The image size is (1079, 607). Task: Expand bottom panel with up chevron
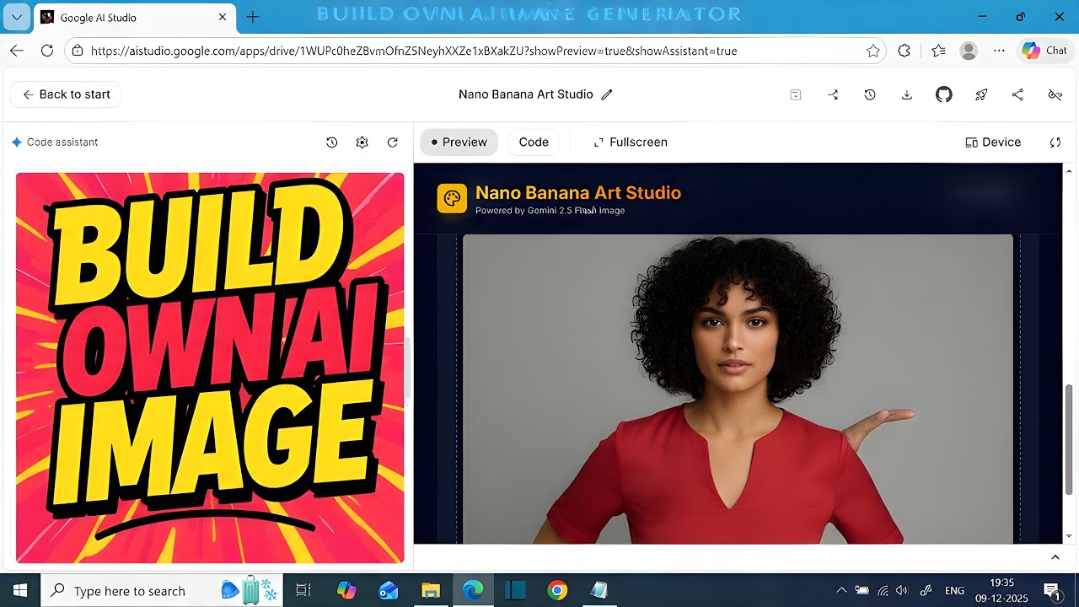pos(1055,557)
